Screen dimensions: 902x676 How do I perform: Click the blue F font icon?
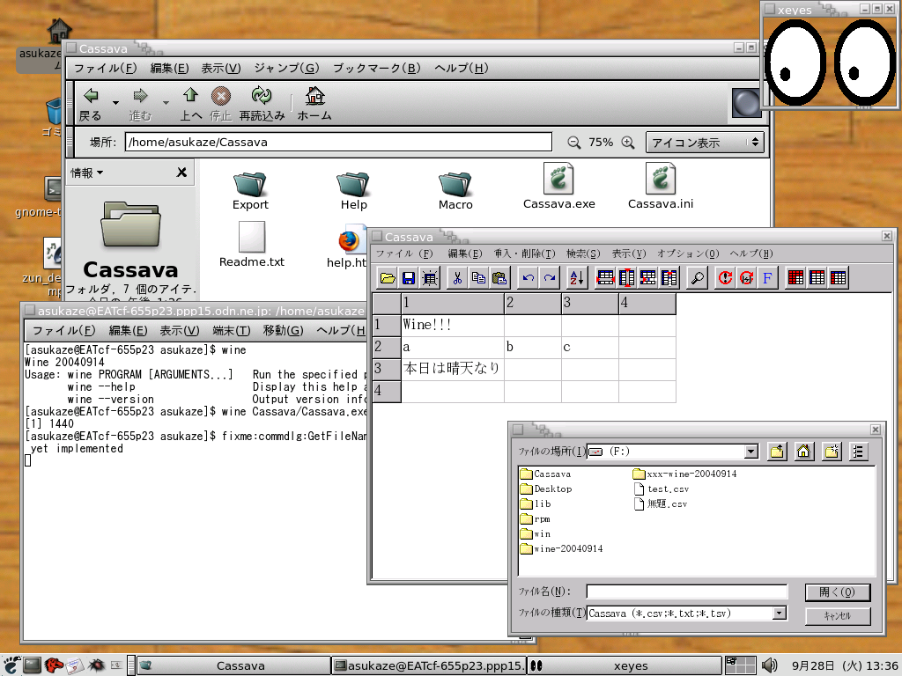[767, 278]
